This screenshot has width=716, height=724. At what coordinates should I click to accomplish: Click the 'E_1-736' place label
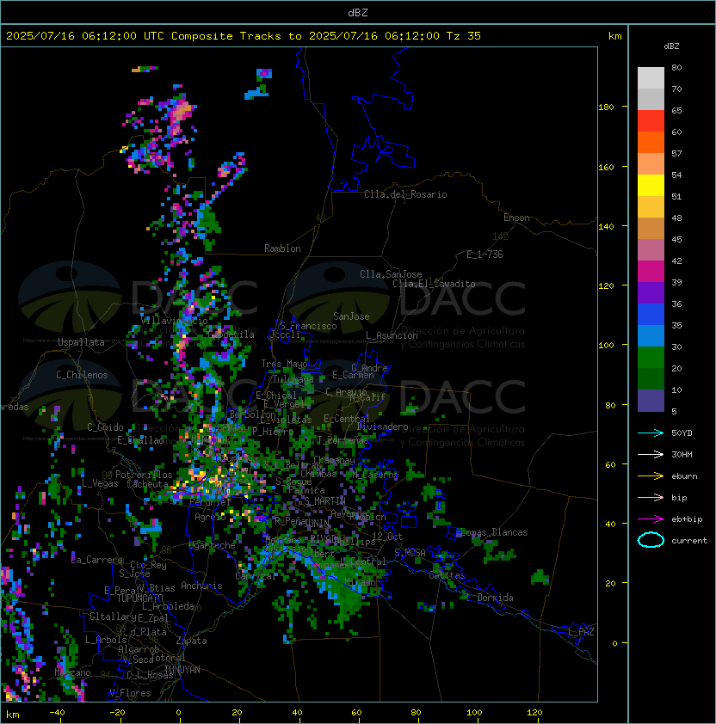pos(485,255)
